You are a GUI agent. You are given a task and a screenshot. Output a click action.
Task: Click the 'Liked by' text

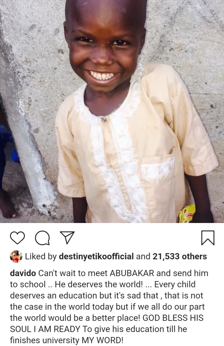pyautogui.click(x=41, y=257)
